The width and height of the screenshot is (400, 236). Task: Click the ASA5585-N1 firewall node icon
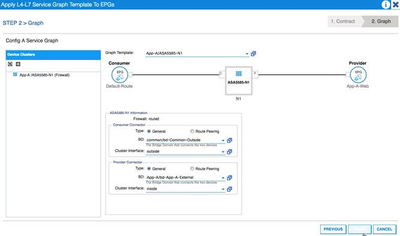[x=239, y=74]
